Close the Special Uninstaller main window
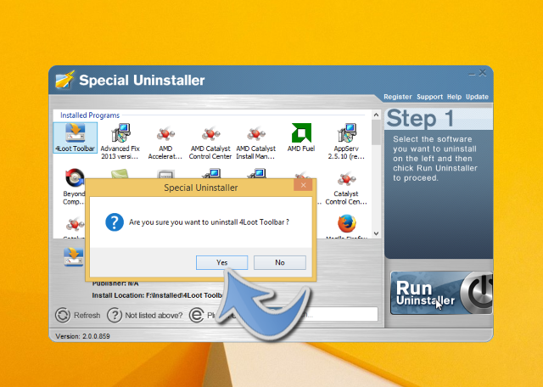The width and height of the screenshot is (543, 387). [483, 73]
